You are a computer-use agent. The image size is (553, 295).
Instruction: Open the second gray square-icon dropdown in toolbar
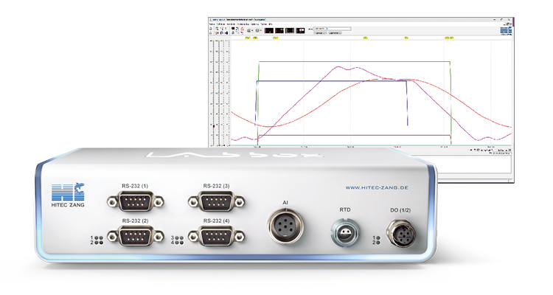(x=259, y=31)
